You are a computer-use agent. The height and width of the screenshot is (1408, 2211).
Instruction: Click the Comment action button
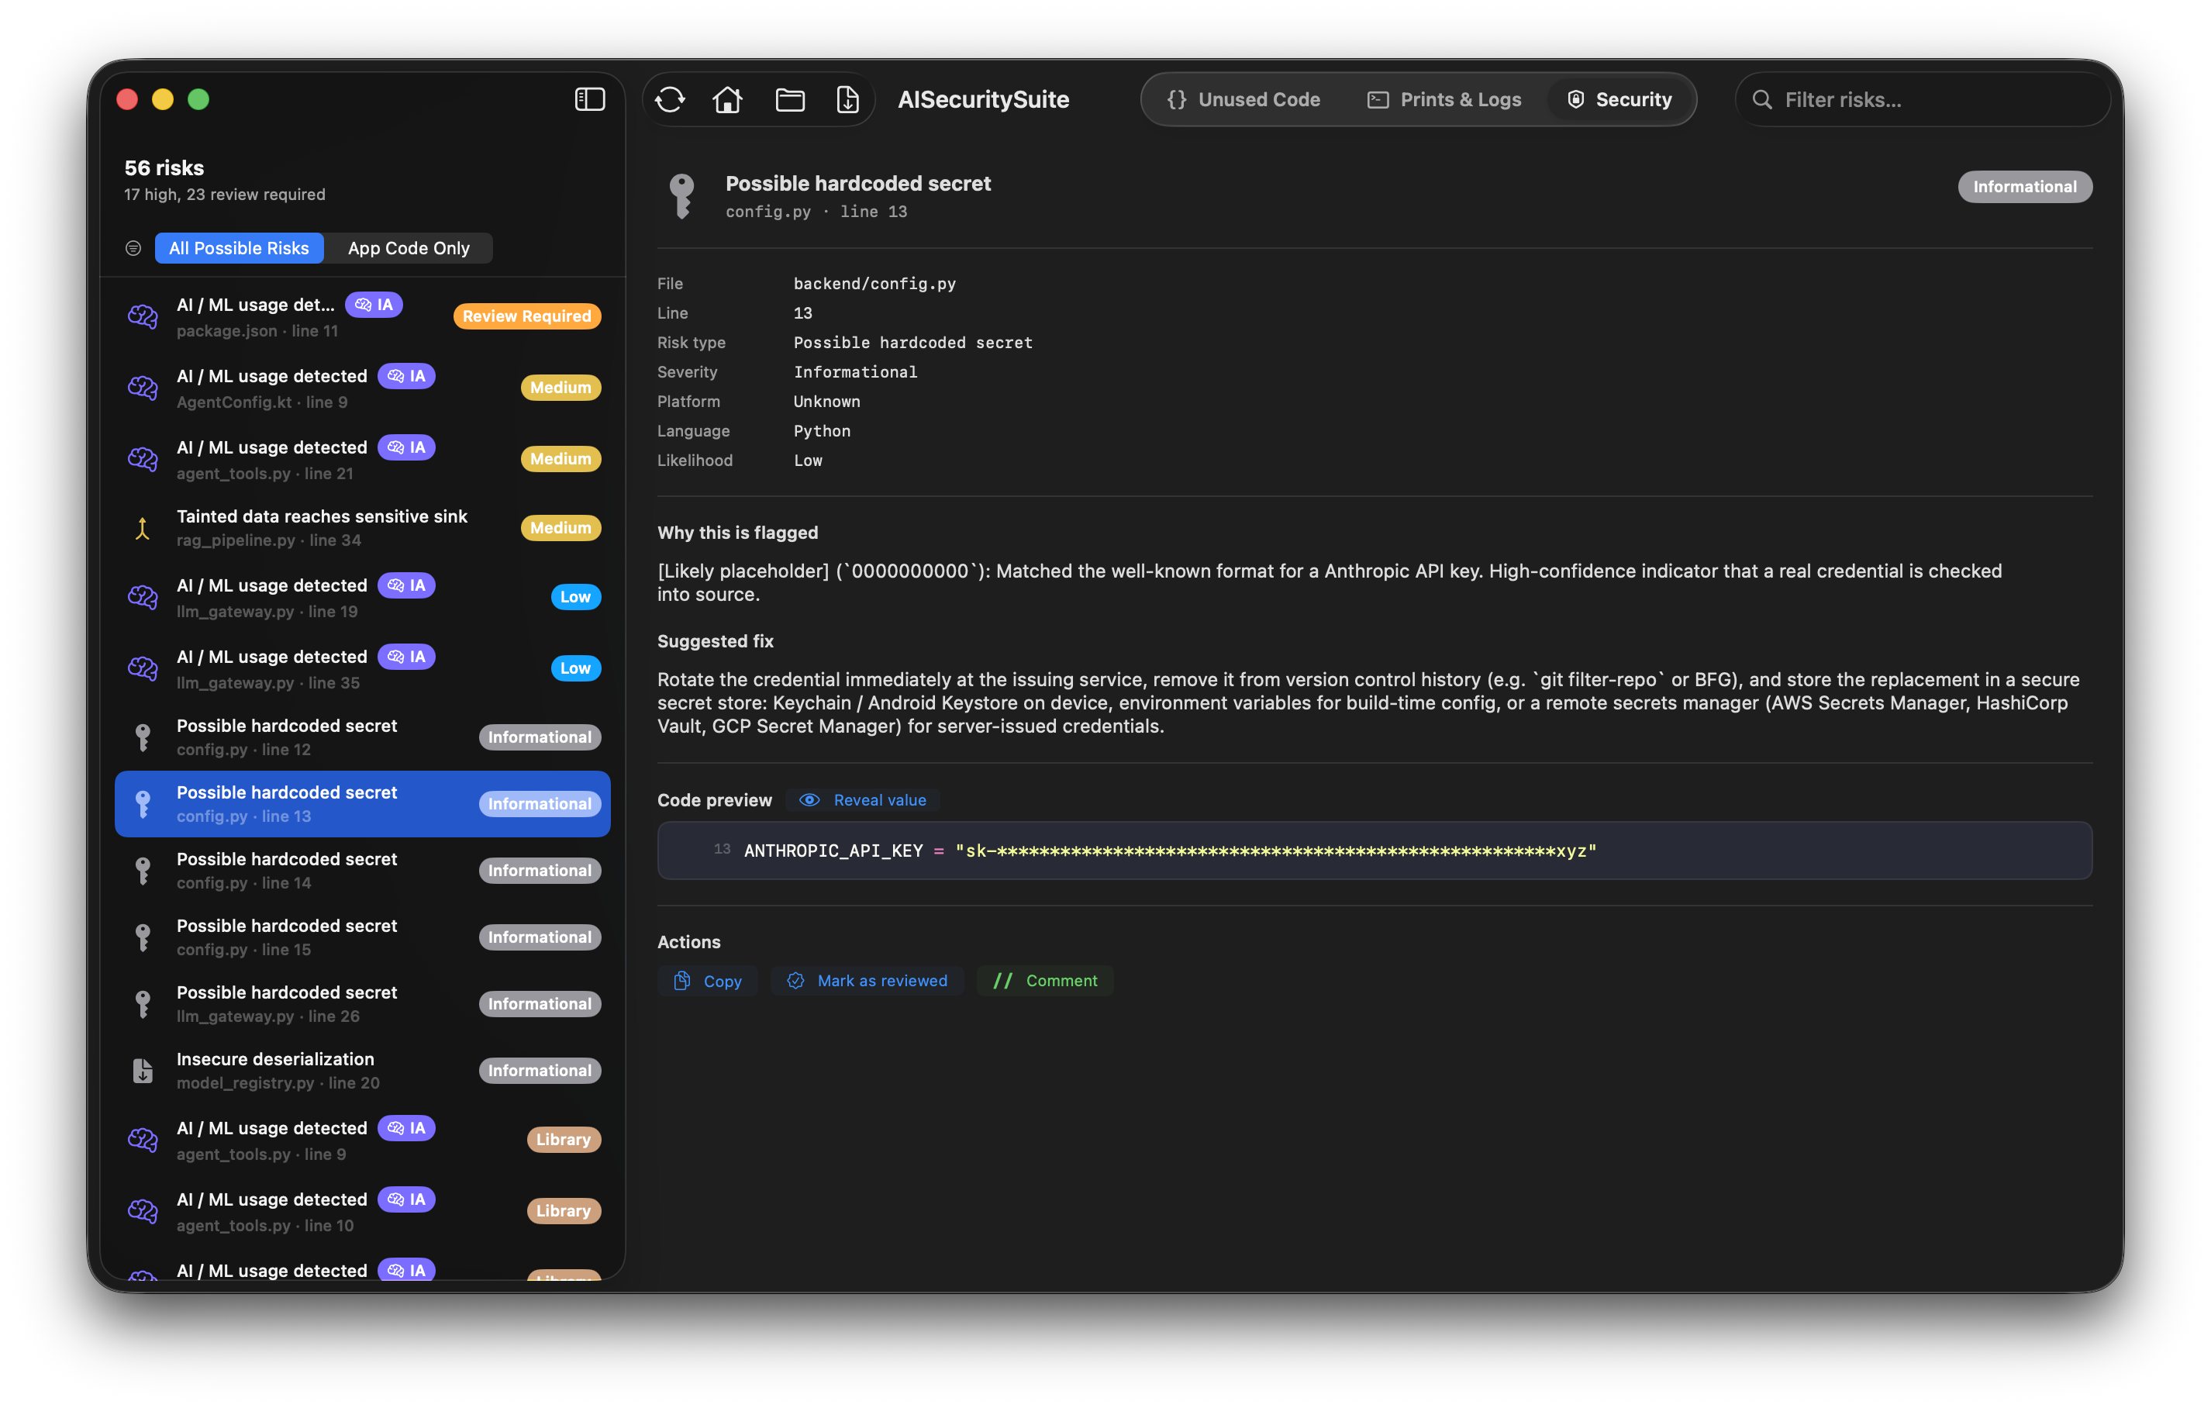[x=1045, y=981]
